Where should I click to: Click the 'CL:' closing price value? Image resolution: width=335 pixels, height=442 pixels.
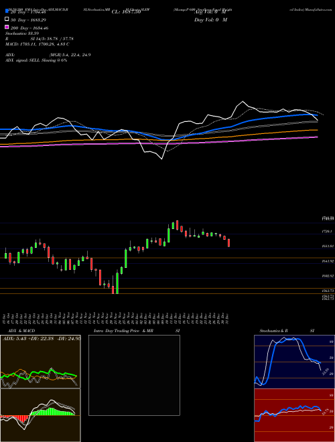point(126,12)
